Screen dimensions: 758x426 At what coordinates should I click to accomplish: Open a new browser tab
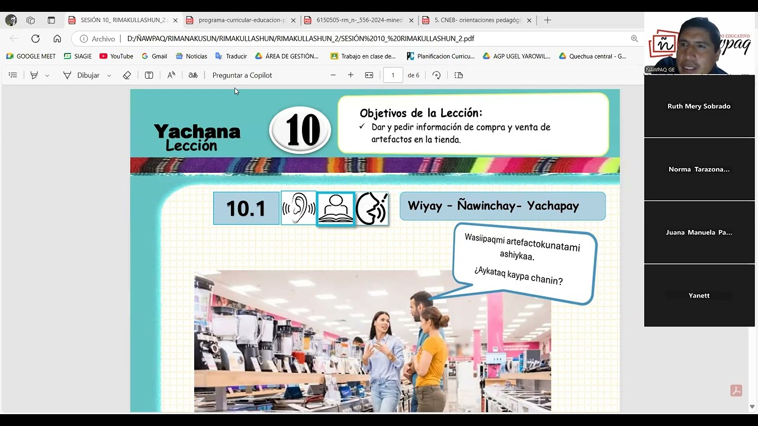547,20
